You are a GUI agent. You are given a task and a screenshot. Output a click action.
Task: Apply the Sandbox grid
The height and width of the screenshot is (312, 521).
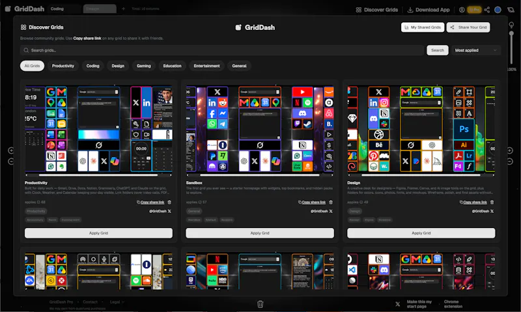[x=260, y=233]
